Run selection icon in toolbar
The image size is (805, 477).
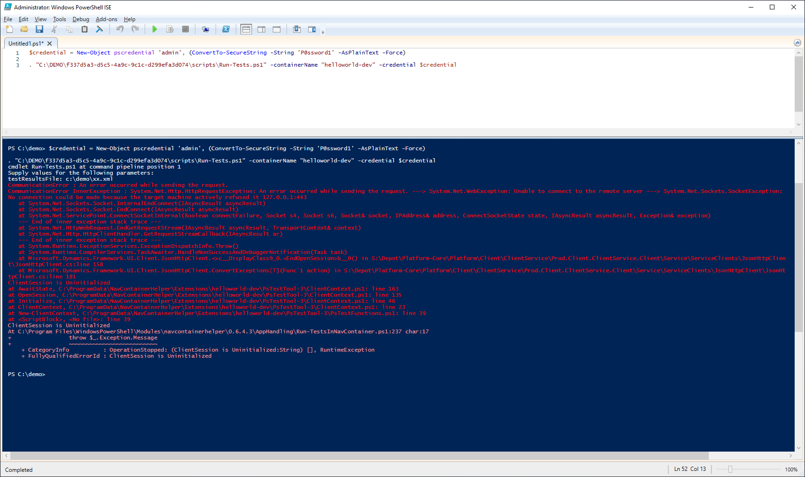[x=170, y=29]
